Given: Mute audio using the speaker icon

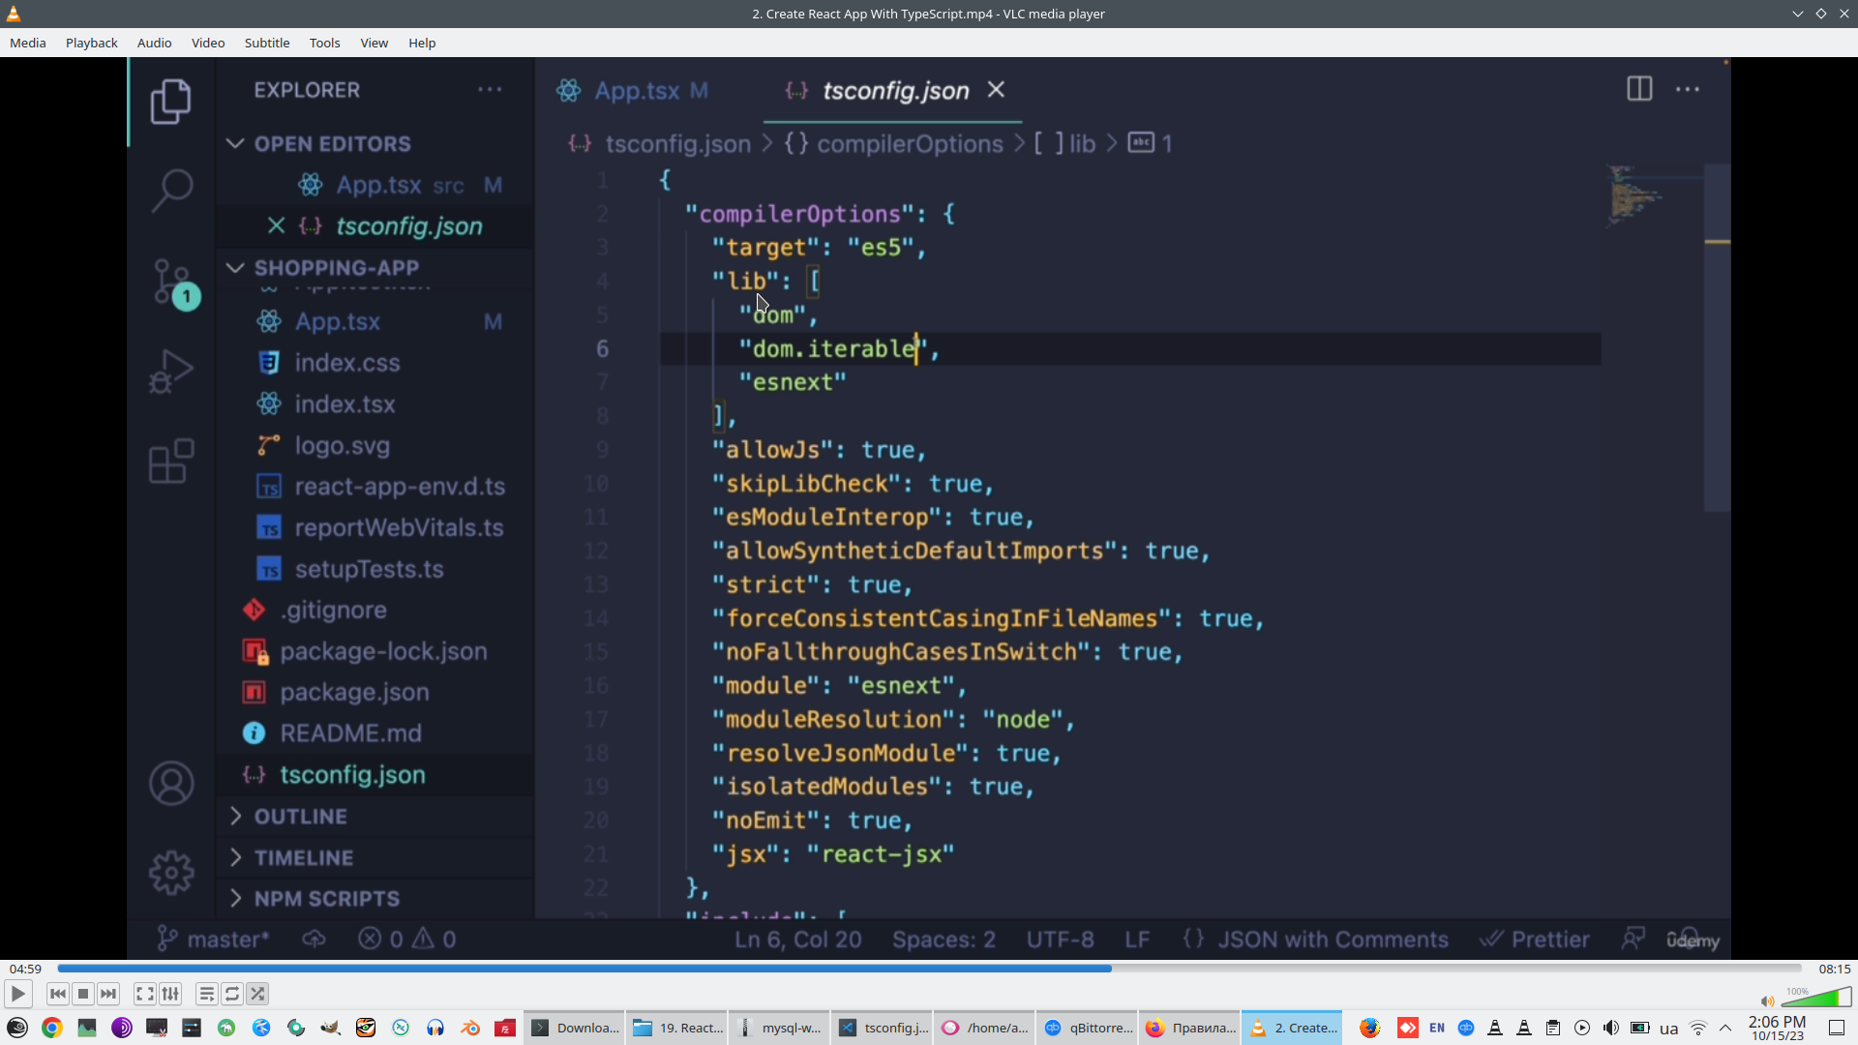Looking at the screenshot, I should tap(1767, 1001).
